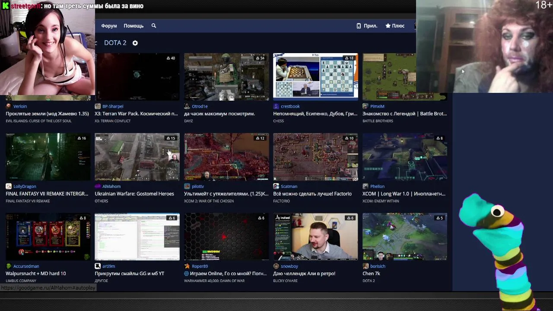Select game tag BUCKY O'HARE
Viewport: 553px width, 311px height.
pyautogui.click(x=285, y=281)
